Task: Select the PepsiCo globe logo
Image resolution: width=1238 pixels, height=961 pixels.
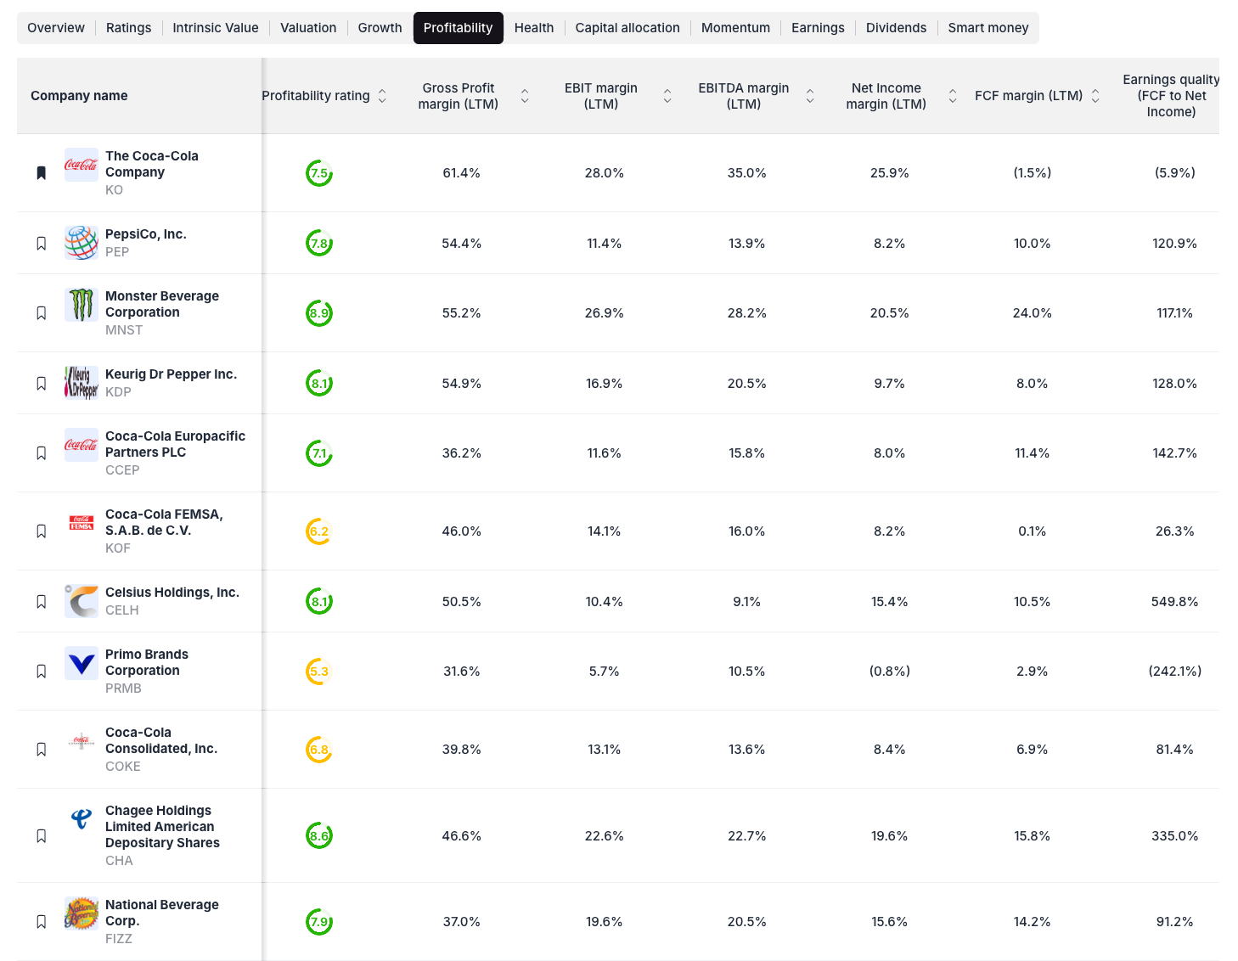Action: pos(81,242)
